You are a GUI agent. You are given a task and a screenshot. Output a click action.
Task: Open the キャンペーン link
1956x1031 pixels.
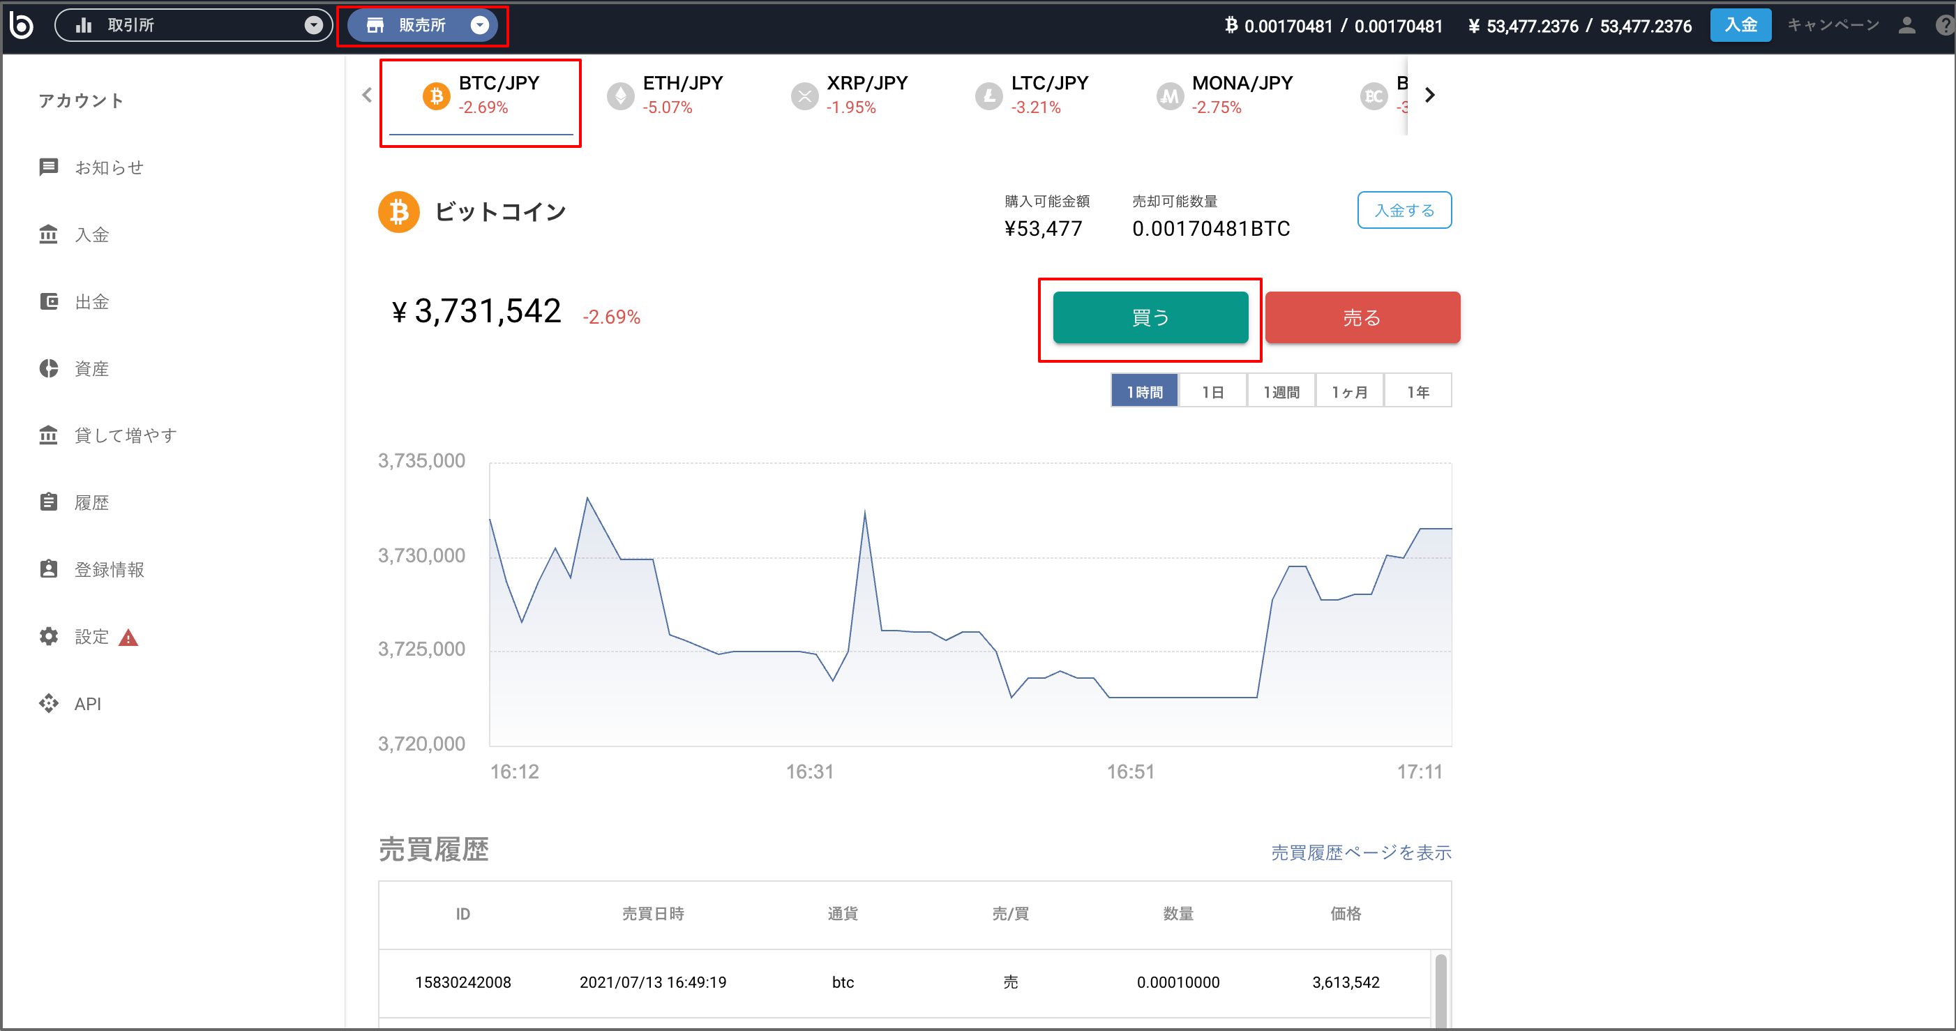pos(1833,25)
